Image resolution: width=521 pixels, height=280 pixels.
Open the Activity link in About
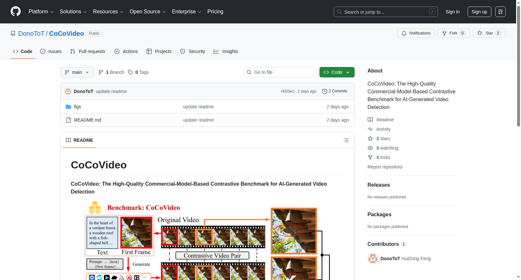pyautogui.click(x=383, y=129)
